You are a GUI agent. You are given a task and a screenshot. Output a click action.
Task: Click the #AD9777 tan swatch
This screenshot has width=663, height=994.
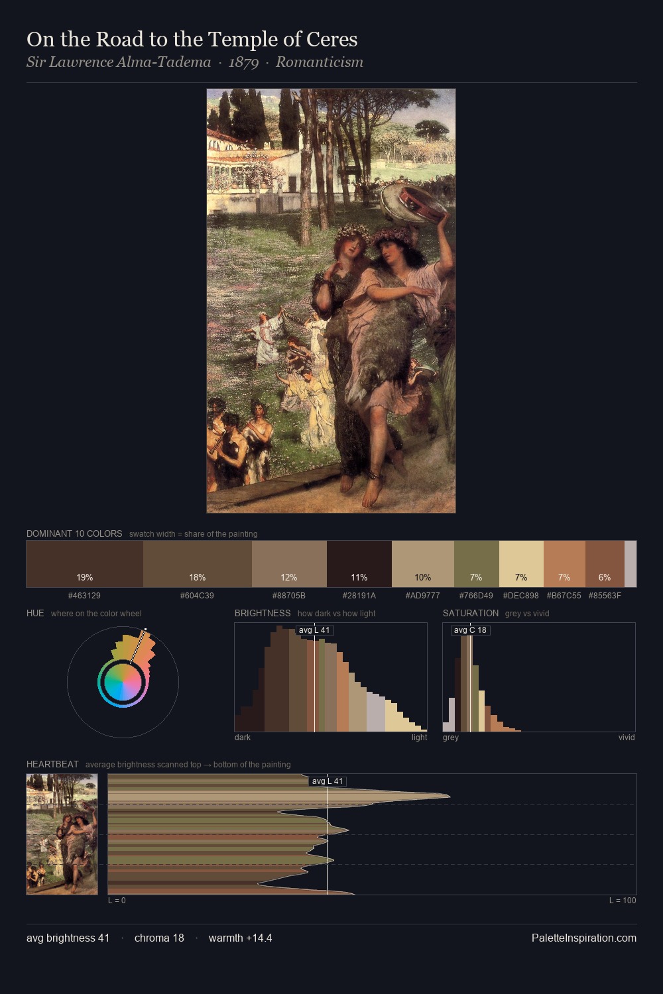(423, 564)
